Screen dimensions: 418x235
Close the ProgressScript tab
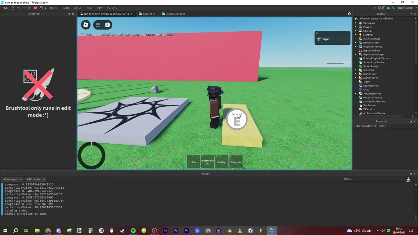[x=184, y=14]
